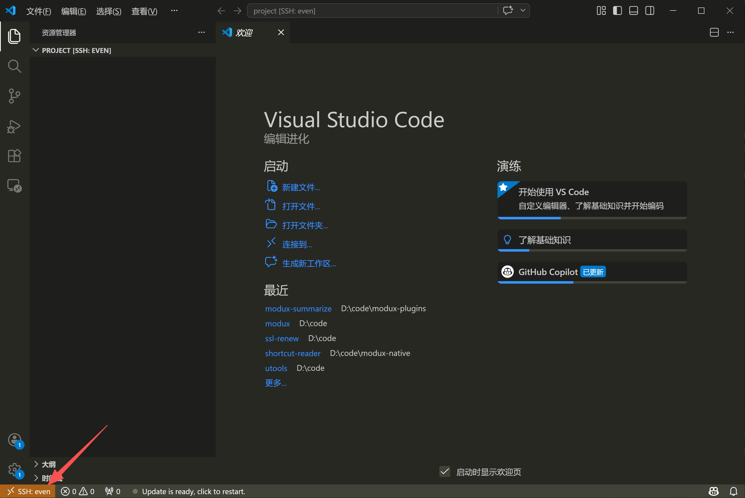Open GitHub Copilot walkthrough card
Screen dimensions: 745x498
[x=592, y=273]
